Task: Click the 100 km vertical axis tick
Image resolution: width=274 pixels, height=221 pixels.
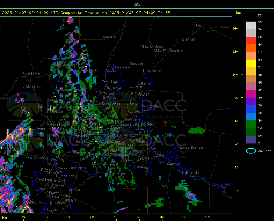Action: click(235, 74)
